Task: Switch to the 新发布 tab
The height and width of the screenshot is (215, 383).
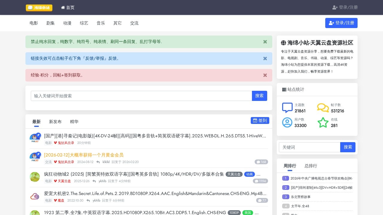Action: (x=55, y=122)
